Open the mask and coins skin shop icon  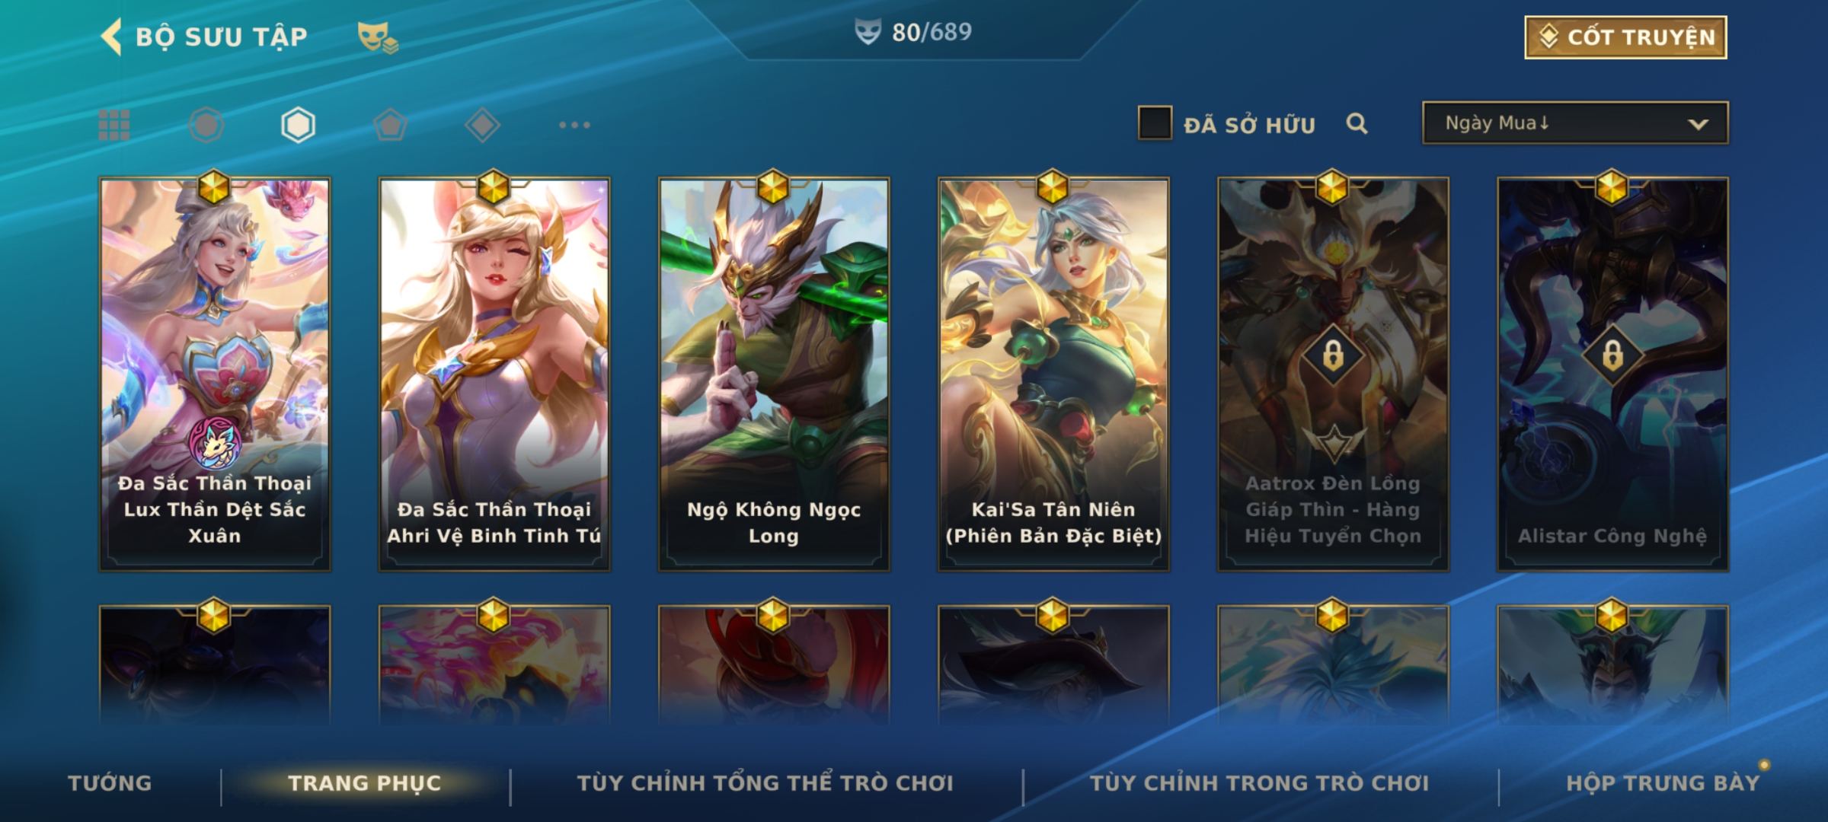point(378,37)
